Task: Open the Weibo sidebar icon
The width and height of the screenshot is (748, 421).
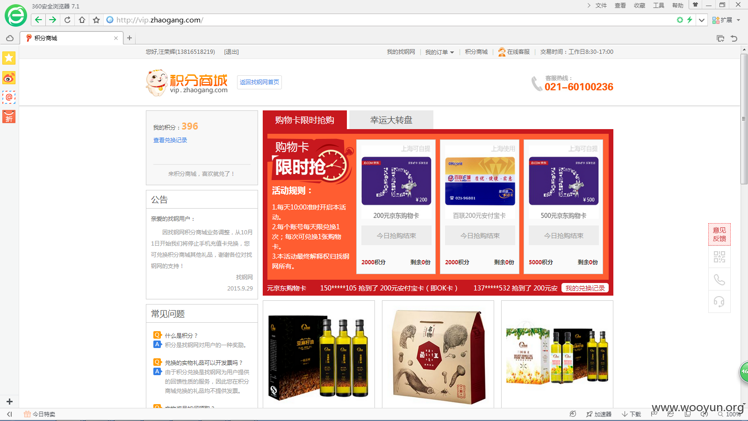Action: click(9, 78)
